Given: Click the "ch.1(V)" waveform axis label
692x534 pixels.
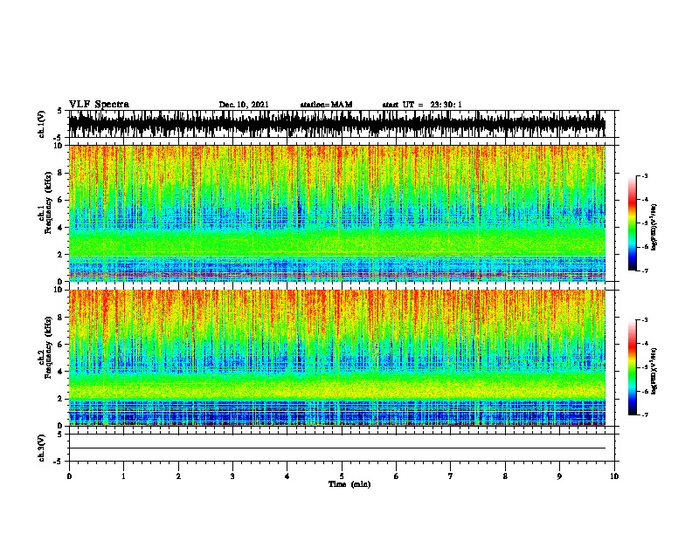Looking at the screenshot, I should point(41,124).
